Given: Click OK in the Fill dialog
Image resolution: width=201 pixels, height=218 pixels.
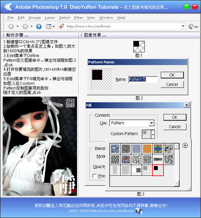Looking at the screenshot, I should pos(175,117).
